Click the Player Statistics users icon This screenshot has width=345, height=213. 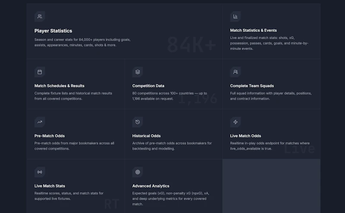tap(40, 16)
